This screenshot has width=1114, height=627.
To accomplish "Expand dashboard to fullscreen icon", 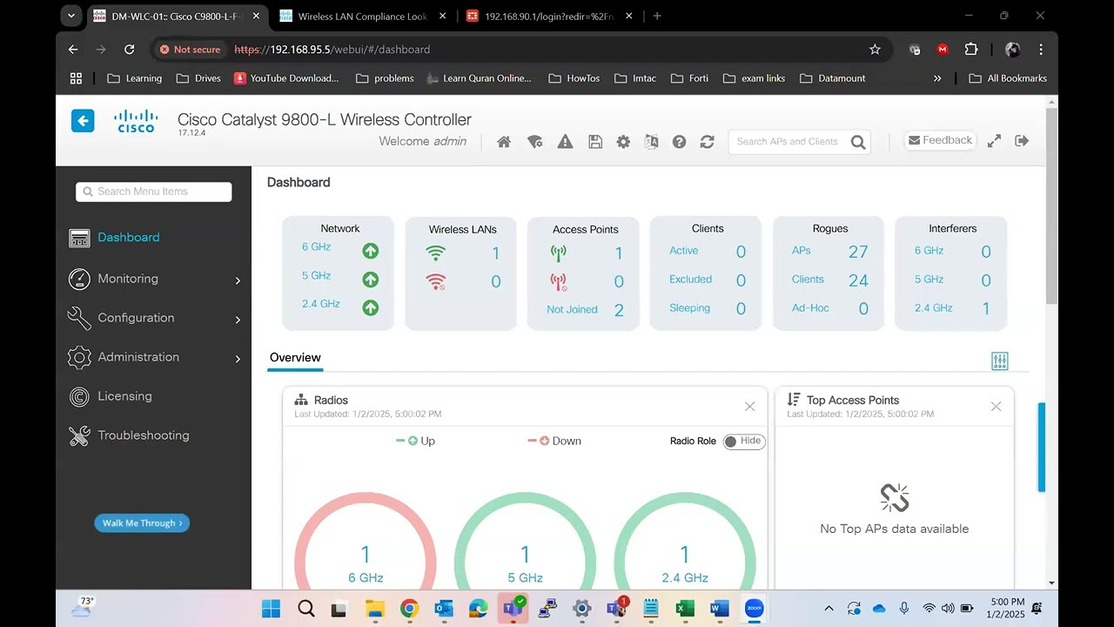I will pyautogui.click(x=994, y=141).
